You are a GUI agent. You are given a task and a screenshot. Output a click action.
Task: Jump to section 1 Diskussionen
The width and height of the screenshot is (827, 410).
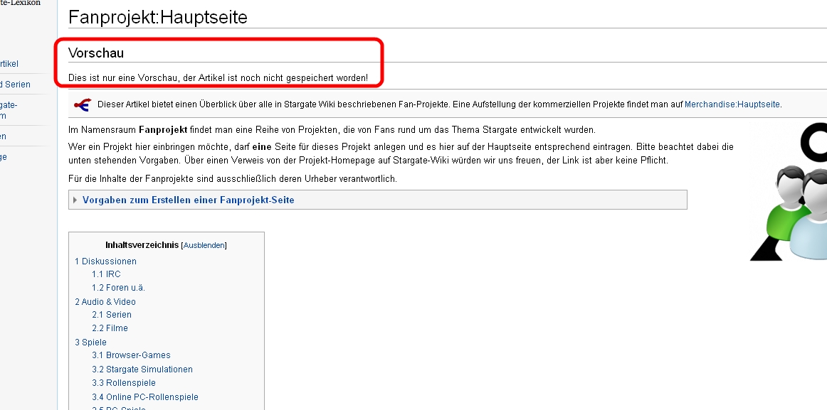click(105, 261)
